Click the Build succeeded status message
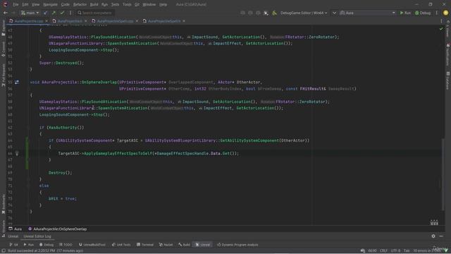451x254 pixels. [x=45, y=250]
